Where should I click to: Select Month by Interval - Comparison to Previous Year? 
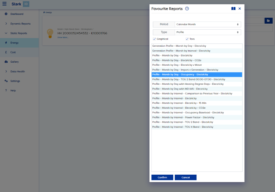pyautogui.click(x=197, y=94)
